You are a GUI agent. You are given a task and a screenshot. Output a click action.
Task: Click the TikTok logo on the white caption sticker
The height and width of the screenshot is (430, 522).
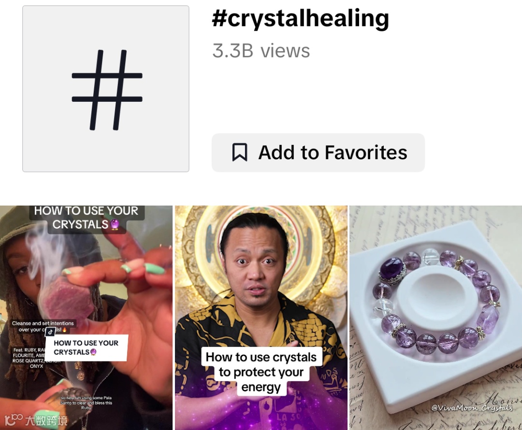50,332
